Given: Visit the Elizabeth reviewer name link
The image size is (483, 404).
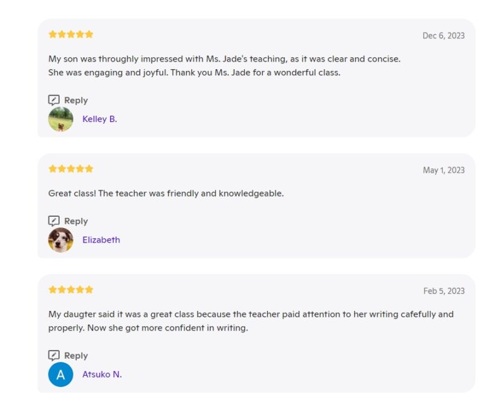Looking at the screenshot, I should pos(101,240).
